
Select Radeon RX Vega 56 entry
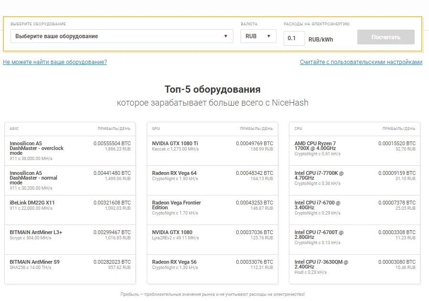[212, 269]
